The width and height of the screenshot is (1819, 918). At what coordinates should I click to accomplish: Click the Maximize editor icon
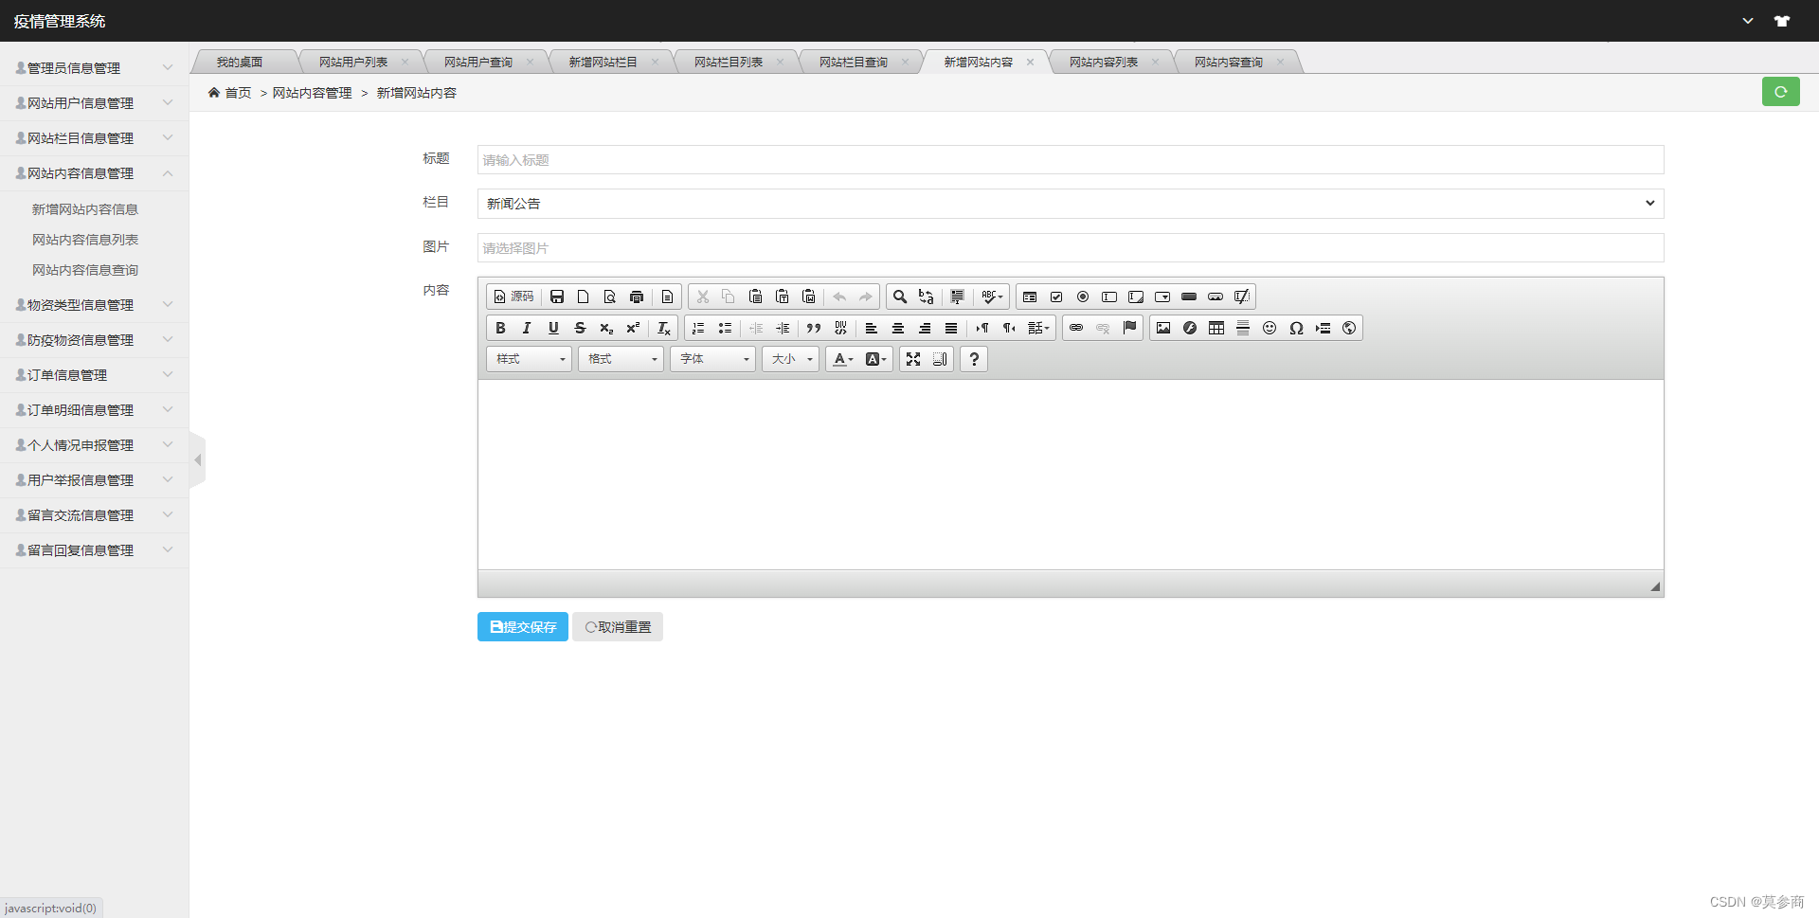[913, 359]
